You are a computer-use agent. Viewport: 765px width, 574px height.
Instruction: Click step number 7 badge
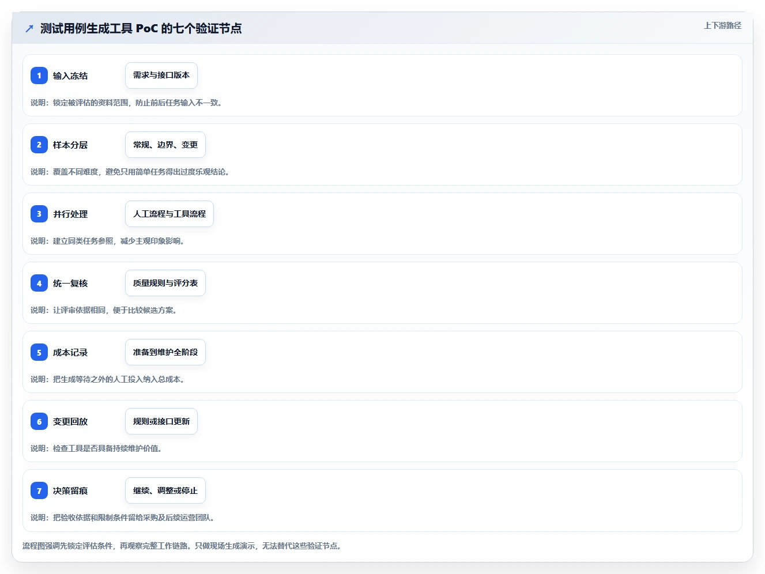(x=39, y=490)
